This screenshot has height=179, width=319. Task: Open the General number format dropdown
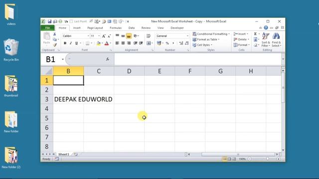(x=187, y=36)
